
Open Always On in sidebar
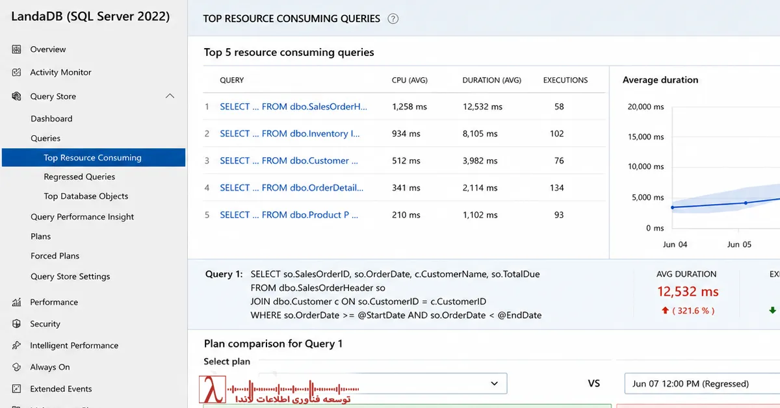[x=50, y=367]
